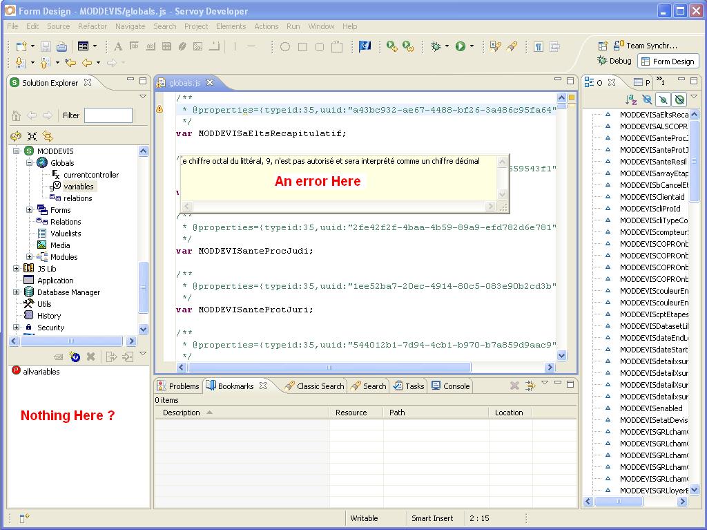
Task: Click the Run (green play) toolbar icon
Action: (x=460, y=46)
